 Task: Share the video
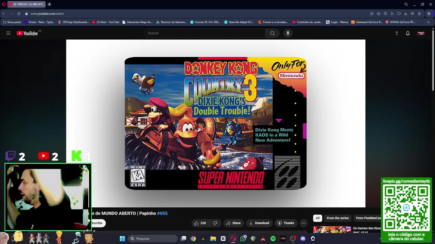point(233,223)
